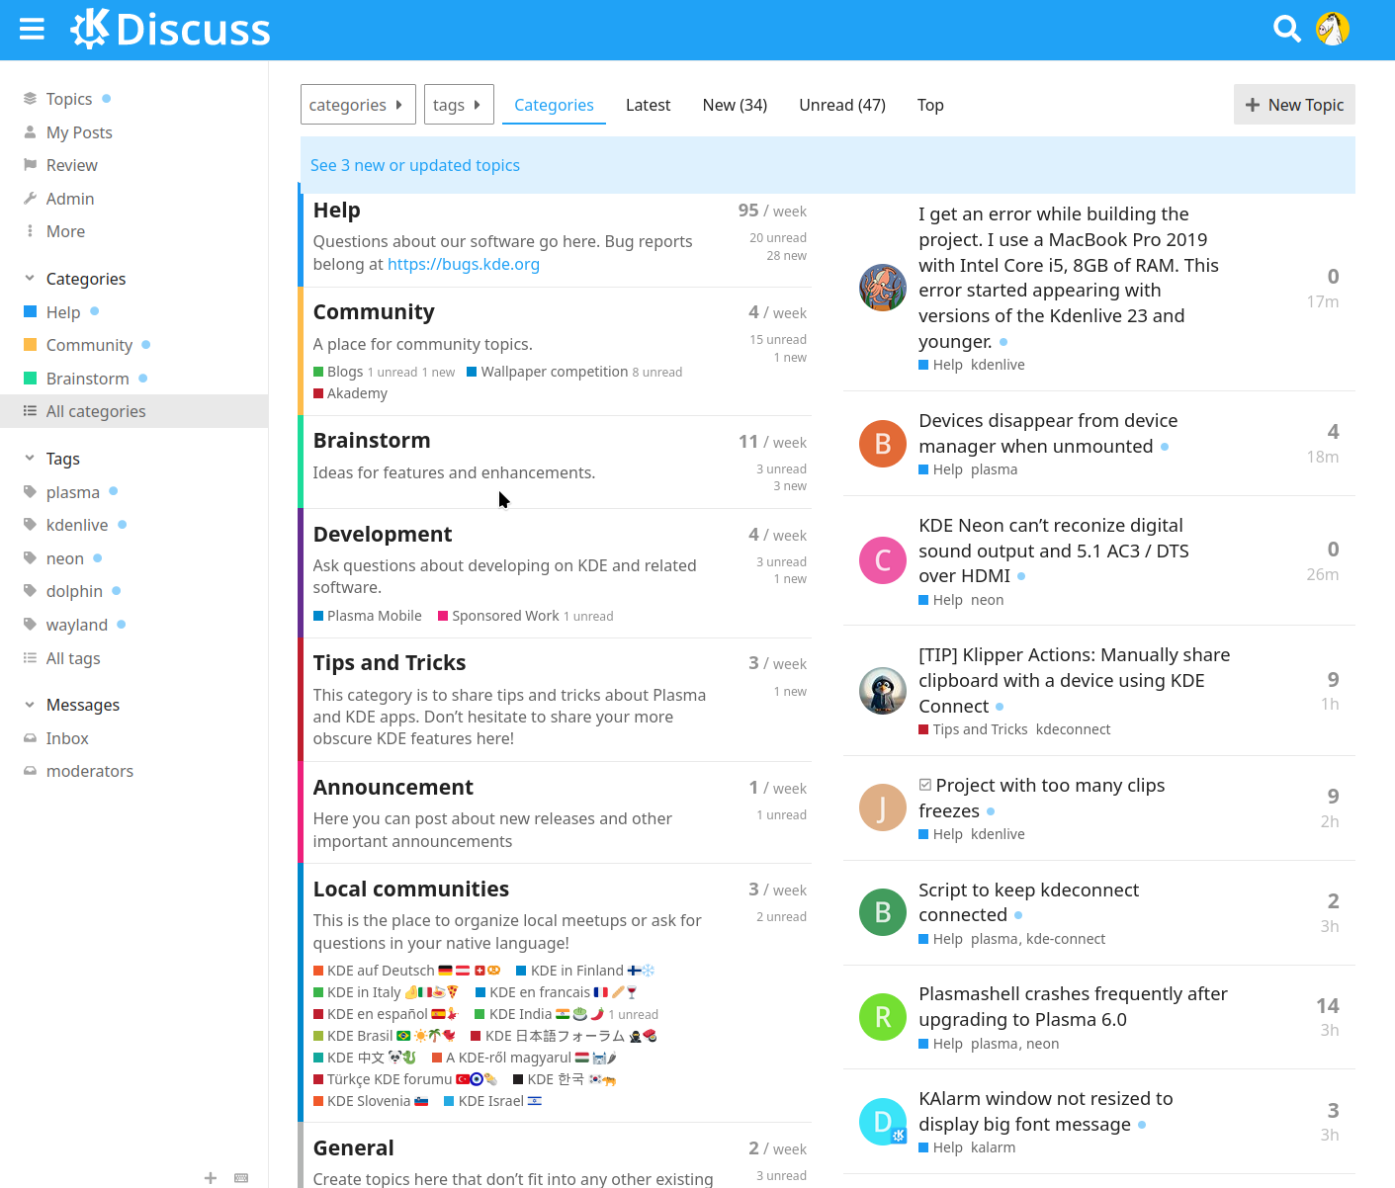Click the New Topic button
Screen dimensions: 1395x1188
point(1294,105)
